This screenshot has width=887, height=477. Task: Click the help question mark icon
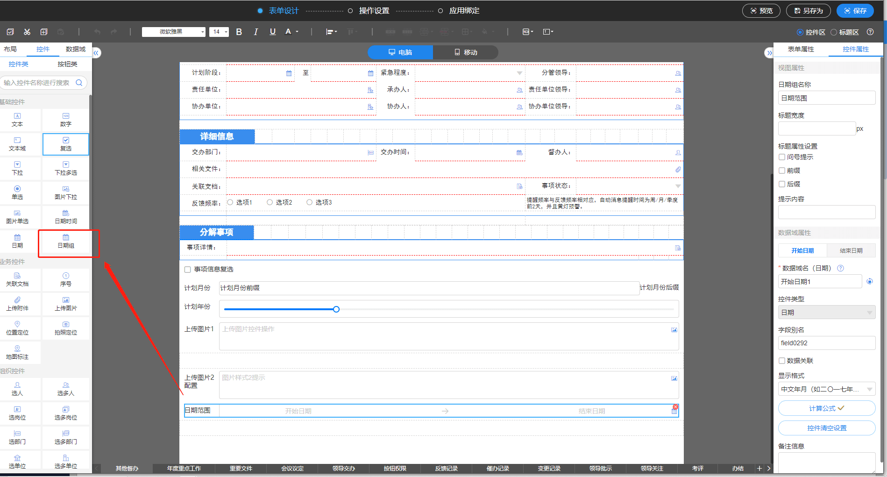(870, 32)
